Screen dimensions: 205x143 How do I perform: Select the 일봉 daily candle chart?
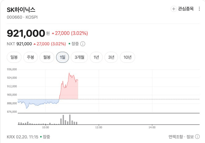[14, 57]
